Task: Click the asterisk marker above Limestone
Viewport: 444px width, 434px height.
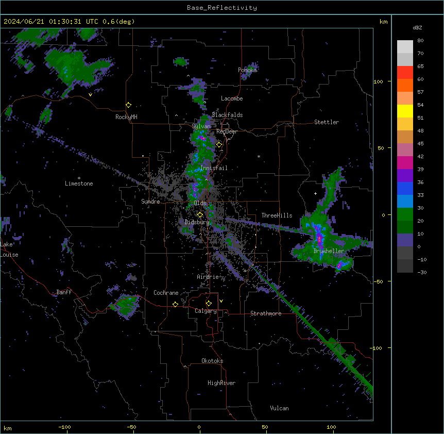Action: click(x=79, y=178)
